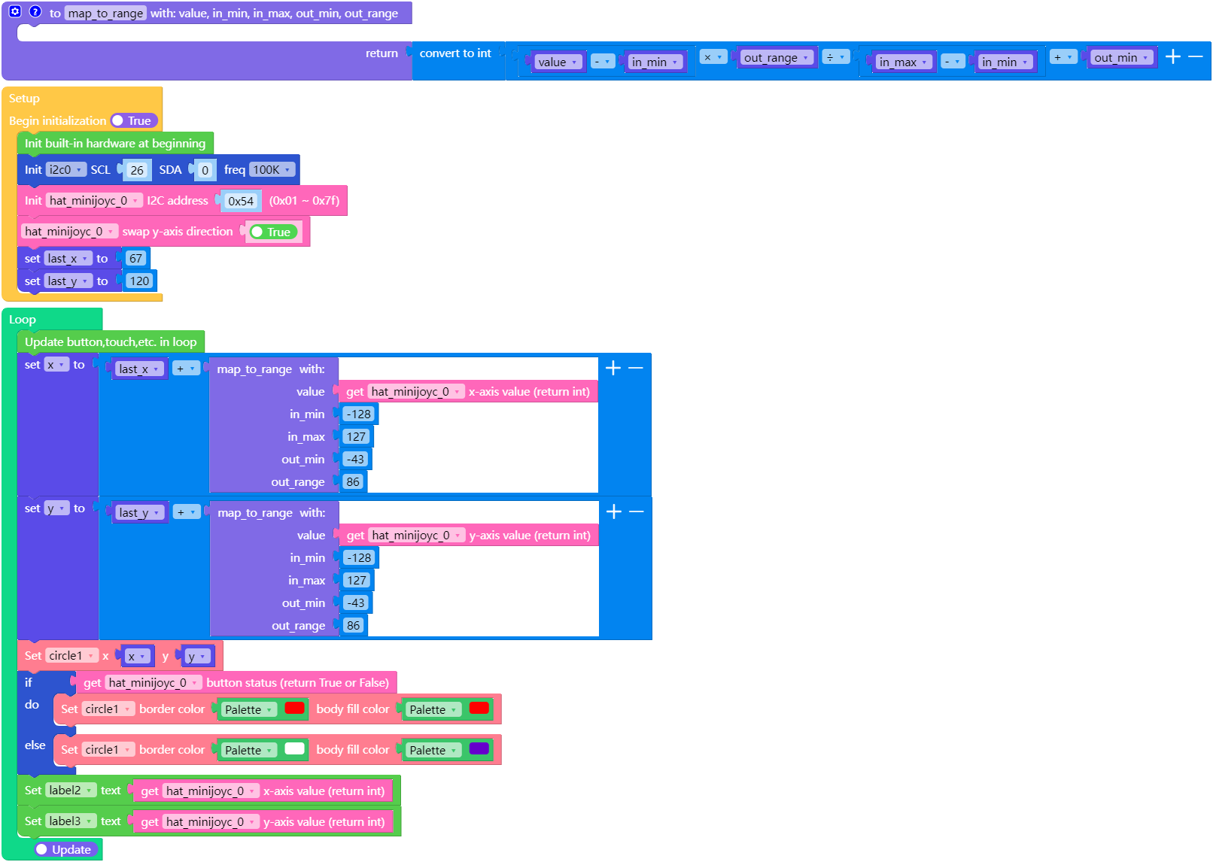Open the i2c0 dropdown in the Init block
This screenshot has width=1216, height=865.
click(x=67, y=170)
